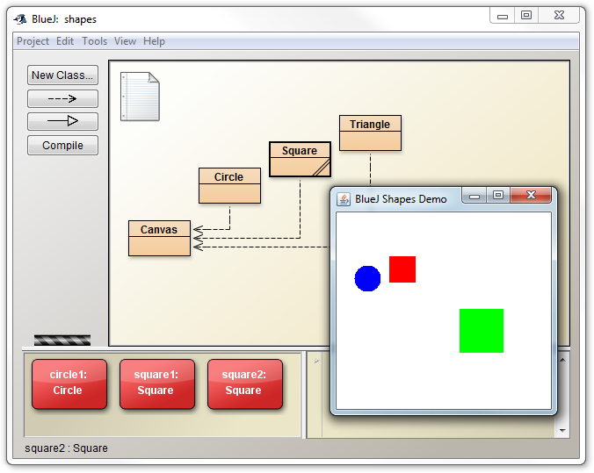Click the code pad prompt marker
The image size is (594, 473).
point(316,361)
